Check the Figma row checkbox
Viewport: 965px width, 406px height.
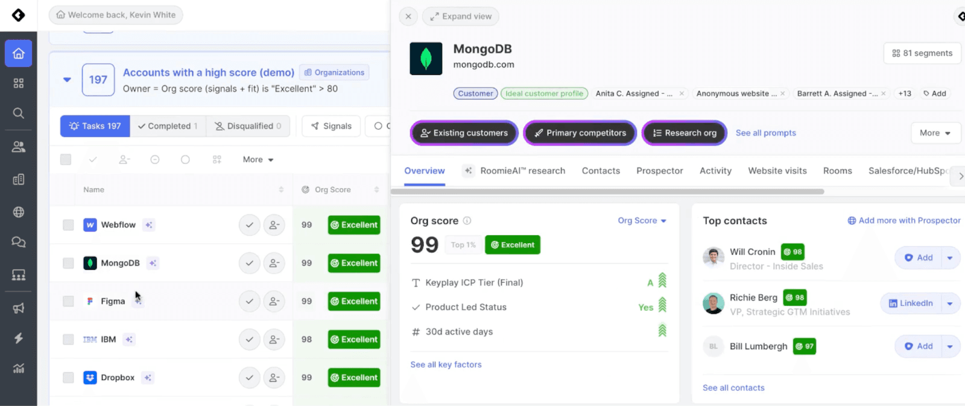[68, 301]
